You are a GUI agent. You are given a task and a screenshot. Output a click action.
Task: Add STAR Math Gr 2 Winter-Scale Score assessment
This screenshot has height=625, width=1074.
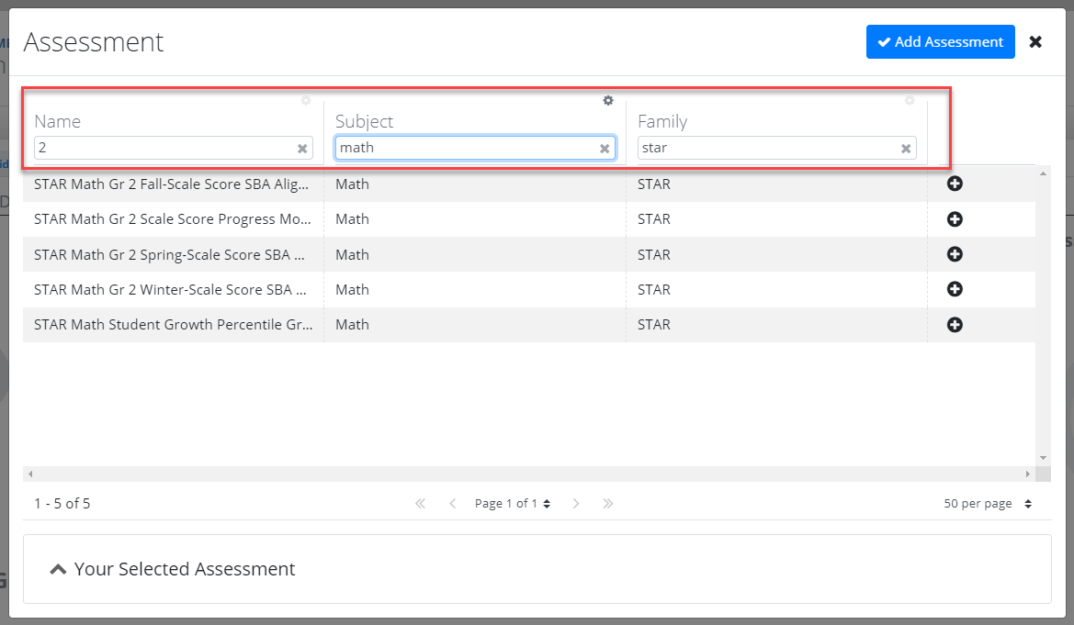(955, 289)
